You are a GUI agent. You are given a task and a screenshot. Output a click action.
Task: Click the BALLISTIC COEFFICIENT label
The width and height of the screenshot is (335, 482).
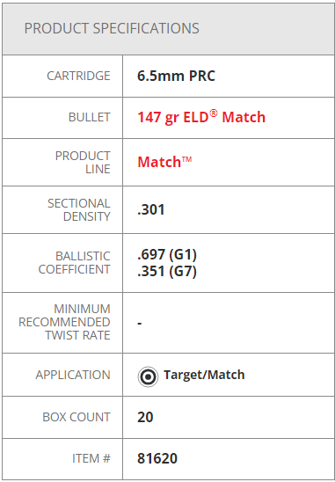74,263
